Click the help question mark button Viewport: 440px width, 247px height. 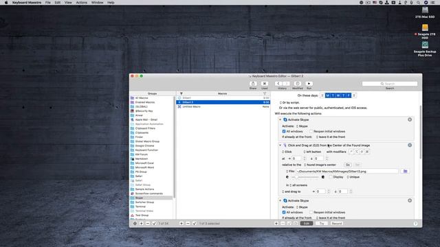point(415,224)
